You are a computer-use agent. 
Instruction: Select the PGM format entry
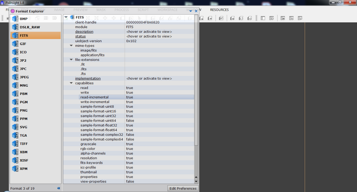coord(36,102)
